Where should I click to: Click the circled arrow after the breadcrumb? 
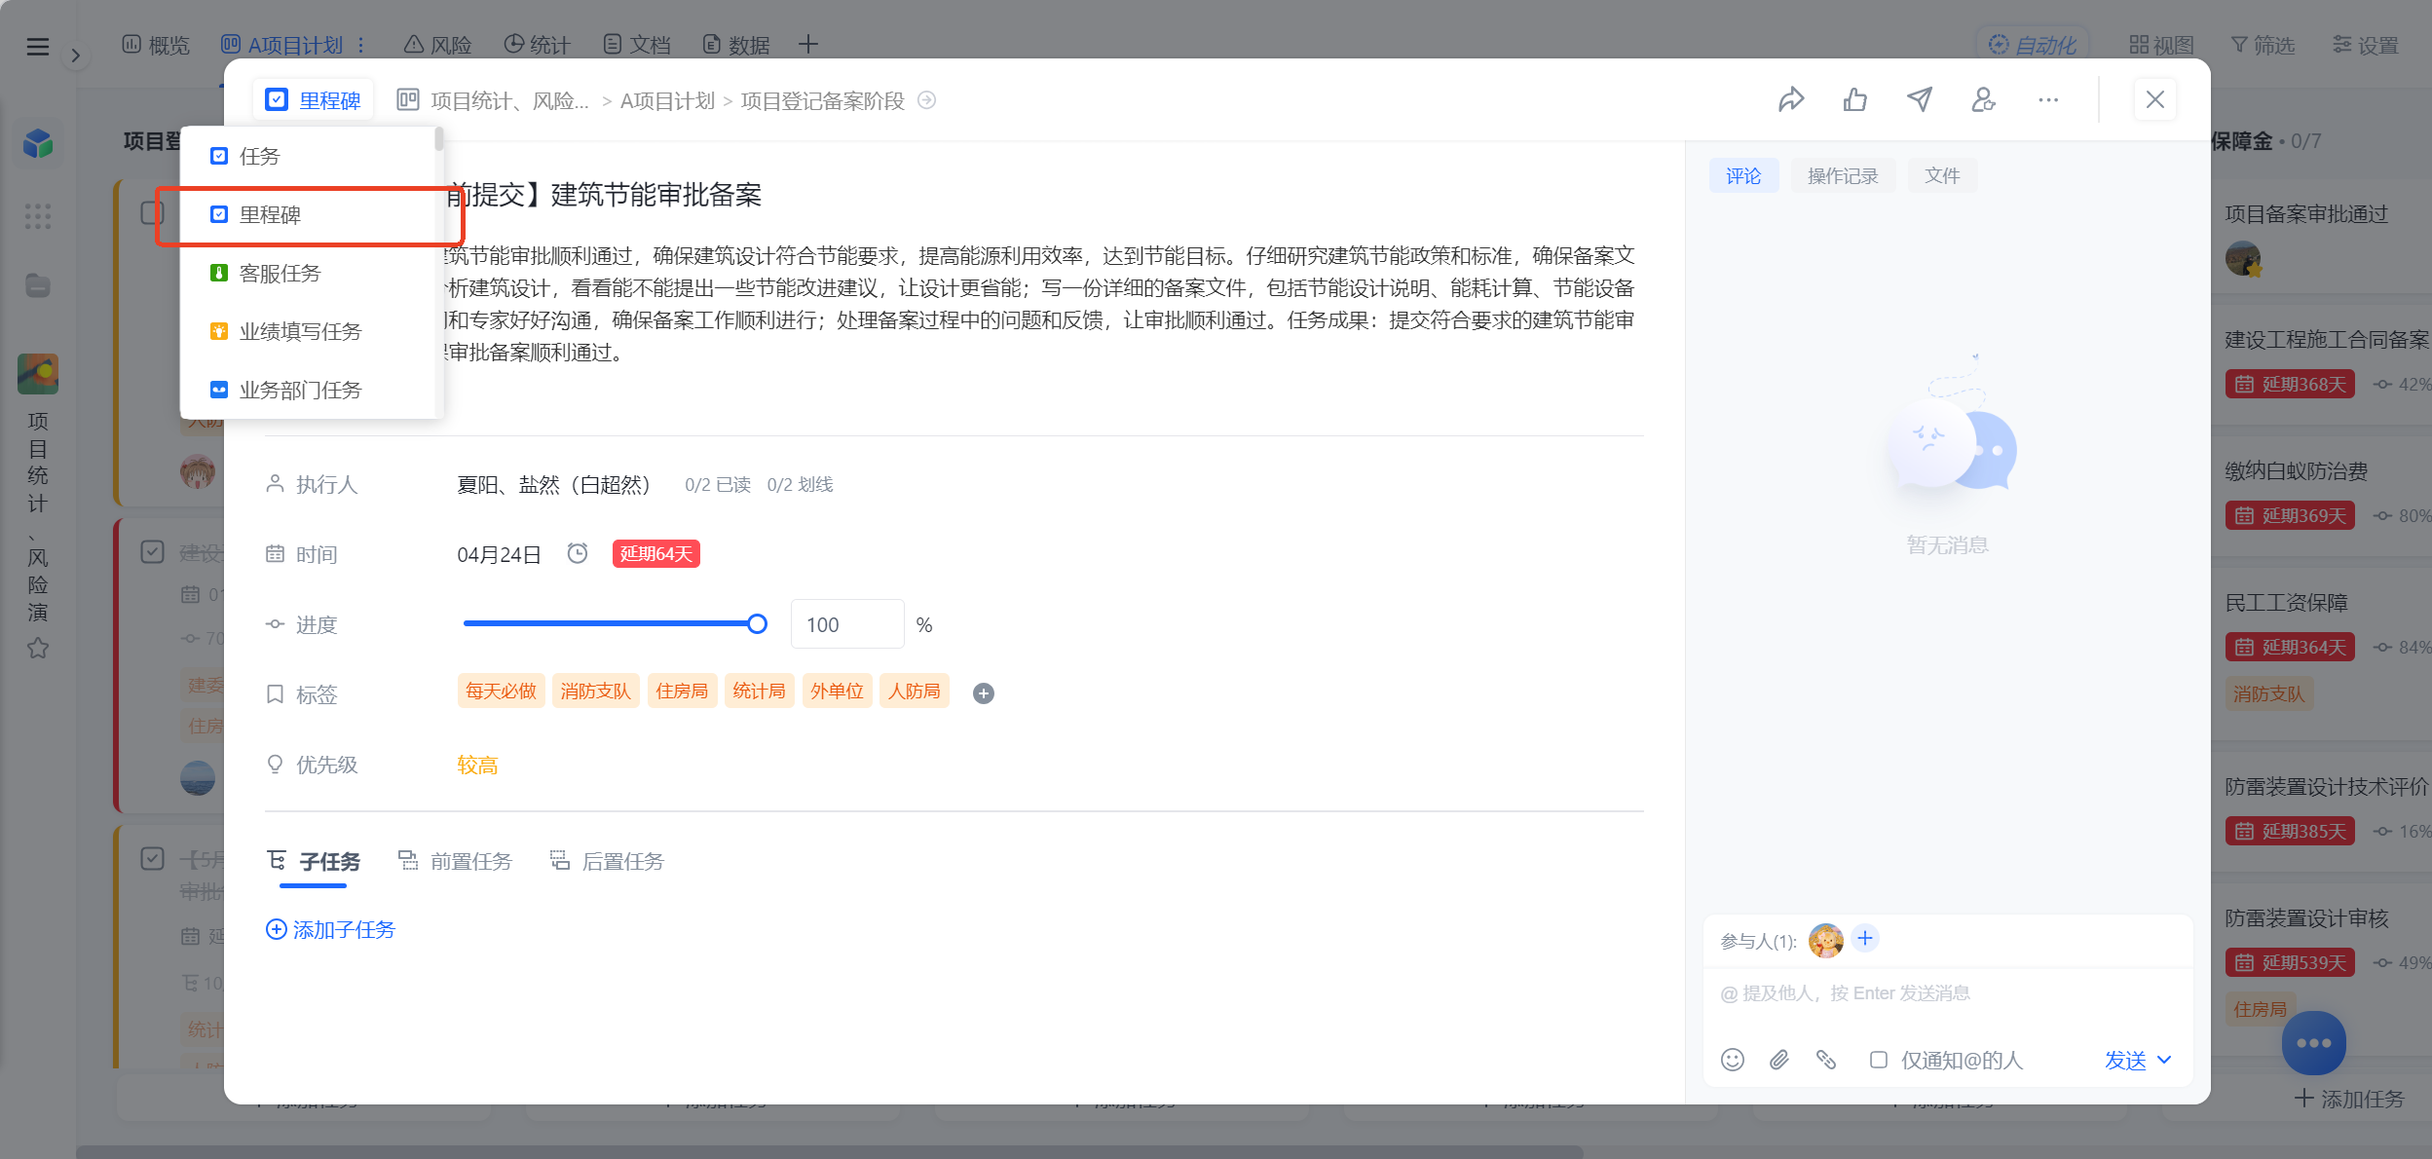coord(927,100)
